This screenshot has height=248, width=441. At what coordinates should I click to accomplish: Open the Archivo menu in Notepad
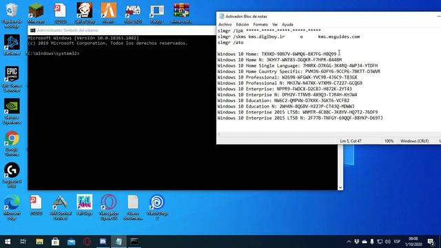click(225, 25)
